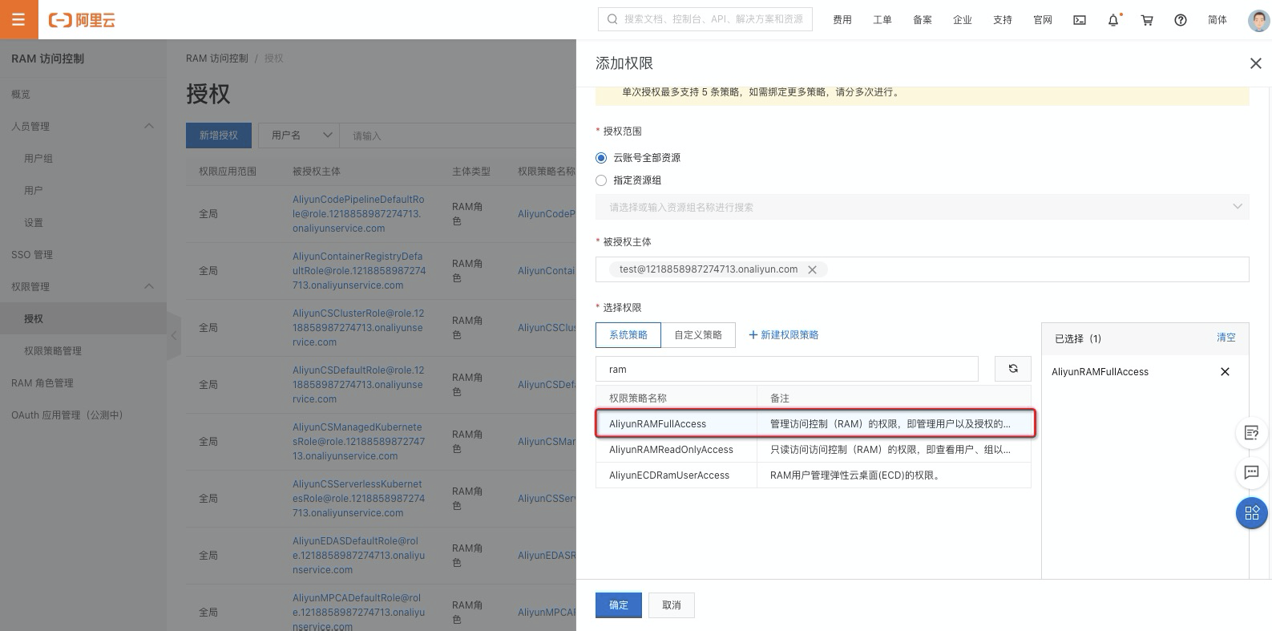Open 备案 top menu
This screenshot has height=631, width=1272.
(x=923, y=20)
